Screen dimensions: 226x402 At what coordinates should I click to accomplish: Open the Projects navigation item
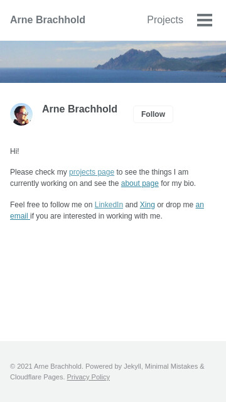point(165,20)
